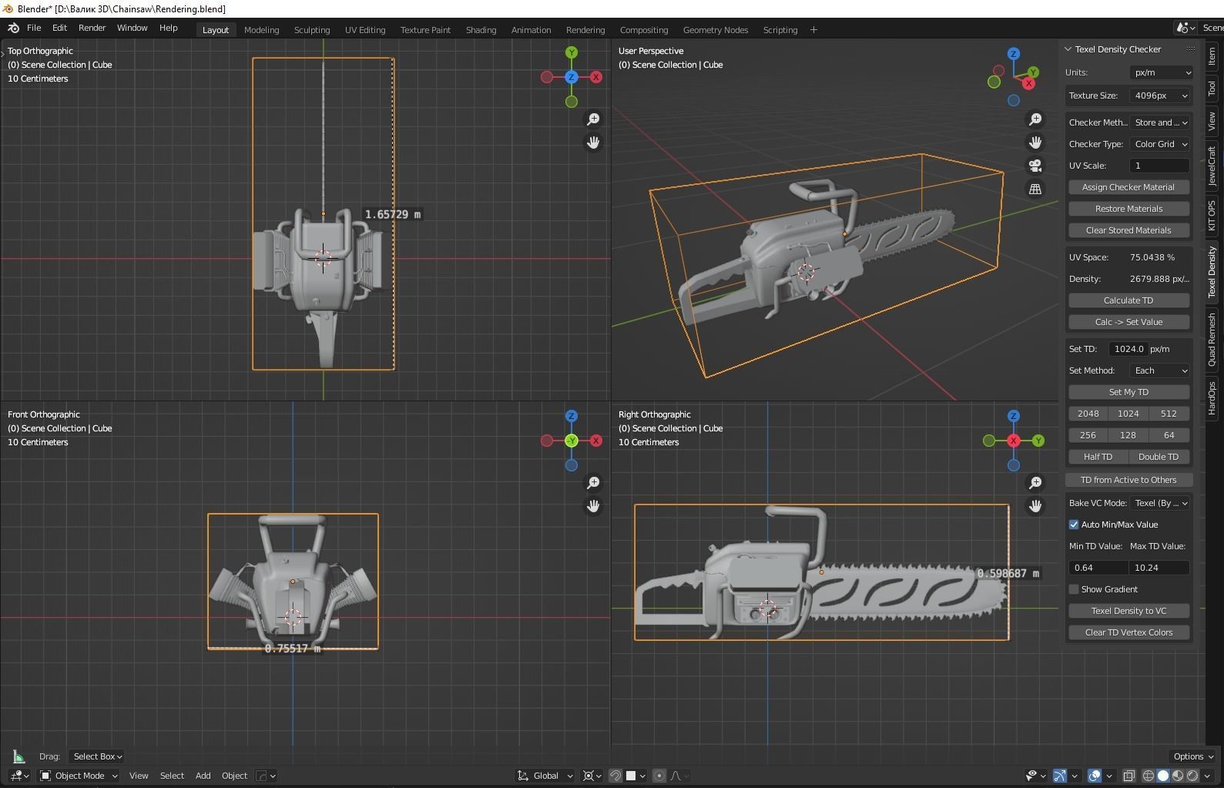Collapse the Texel Density Checker panel
This screenshot has height=788, width=1224.
1068,49
